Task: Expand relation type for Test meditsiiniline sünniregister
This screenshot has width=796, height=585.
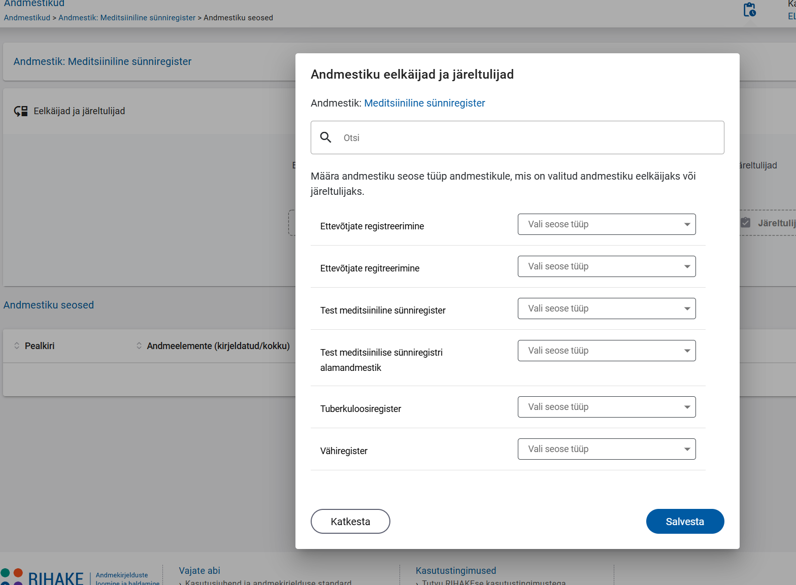Action: click(606, 308)
